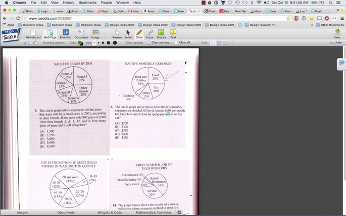346x216 pixels.
Task: Open the View menu in menu bar
Action: [55, 3]
